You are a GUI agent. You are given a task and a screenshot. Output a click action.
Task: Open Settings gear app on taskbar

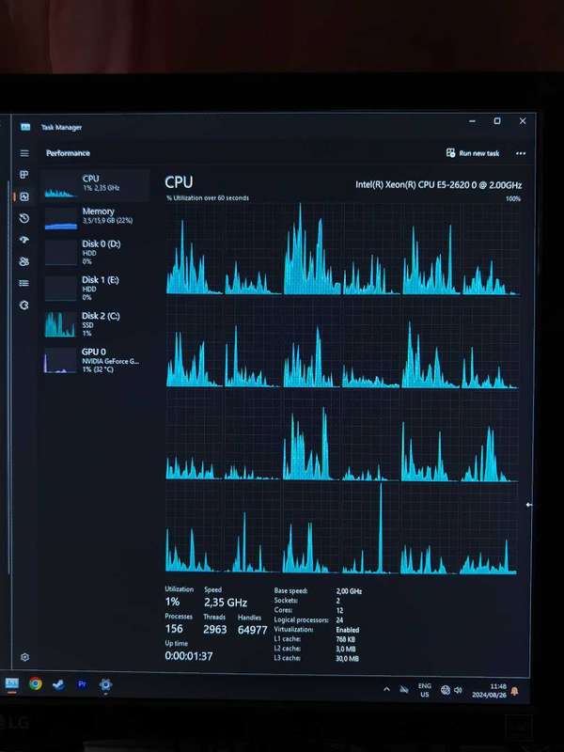click(105, 685)
